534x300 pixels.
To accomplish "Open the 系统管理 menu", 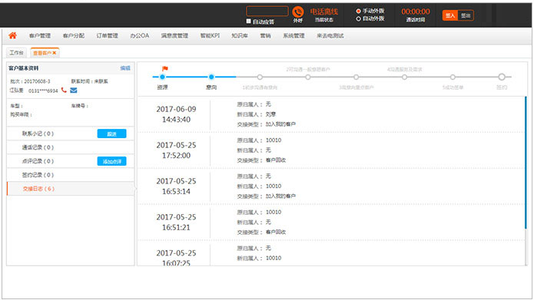I will (294, 36).
